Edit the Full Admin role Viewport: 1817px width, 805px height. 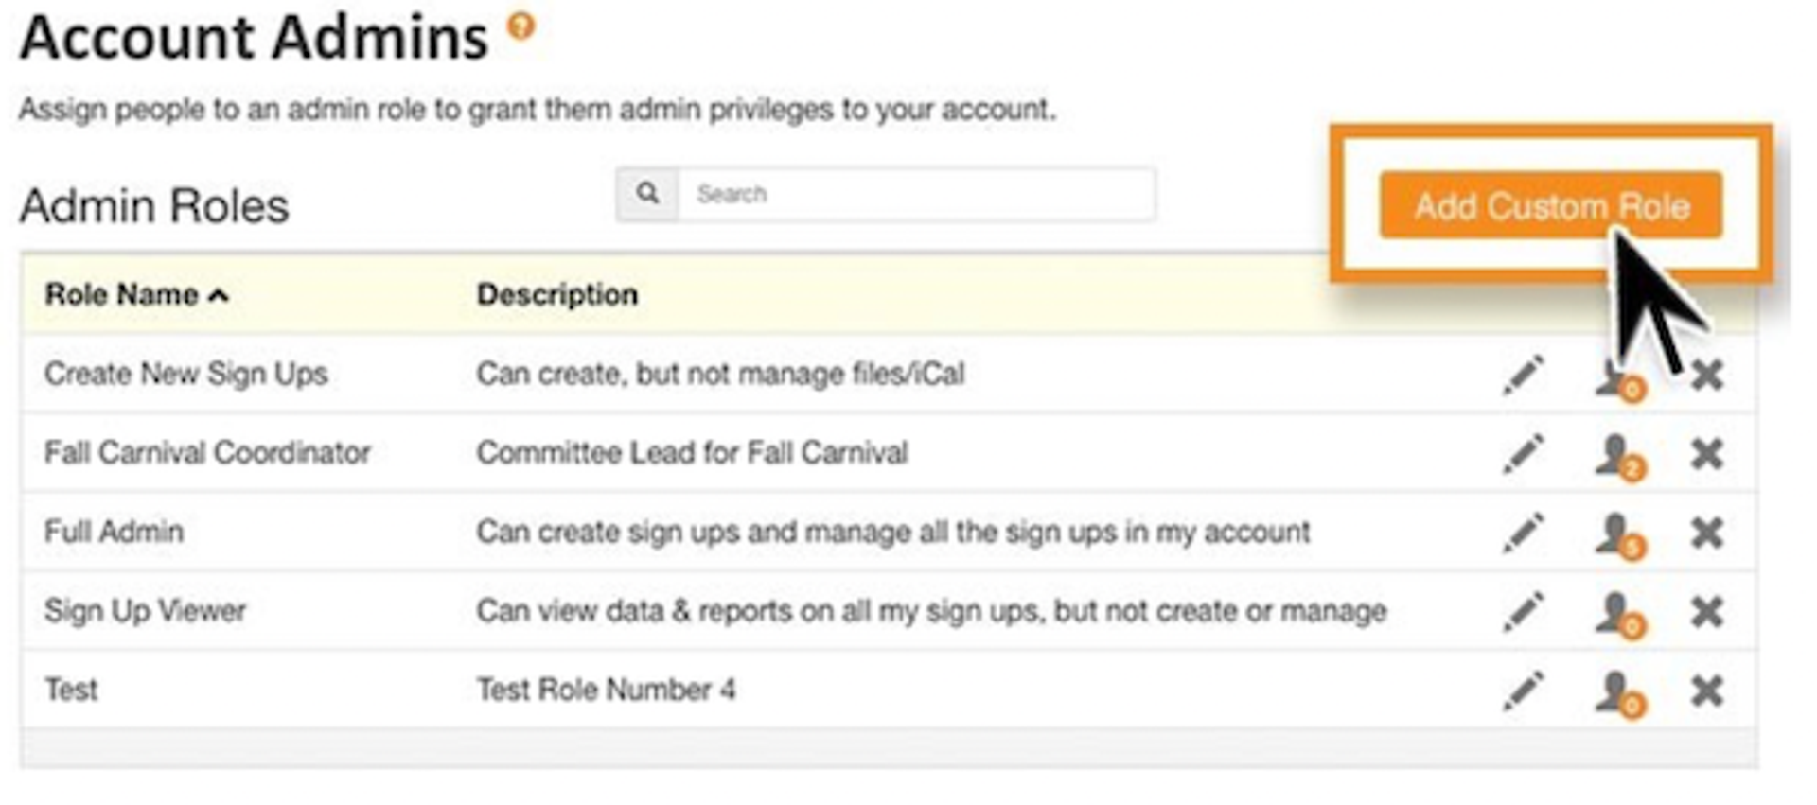1524,533
